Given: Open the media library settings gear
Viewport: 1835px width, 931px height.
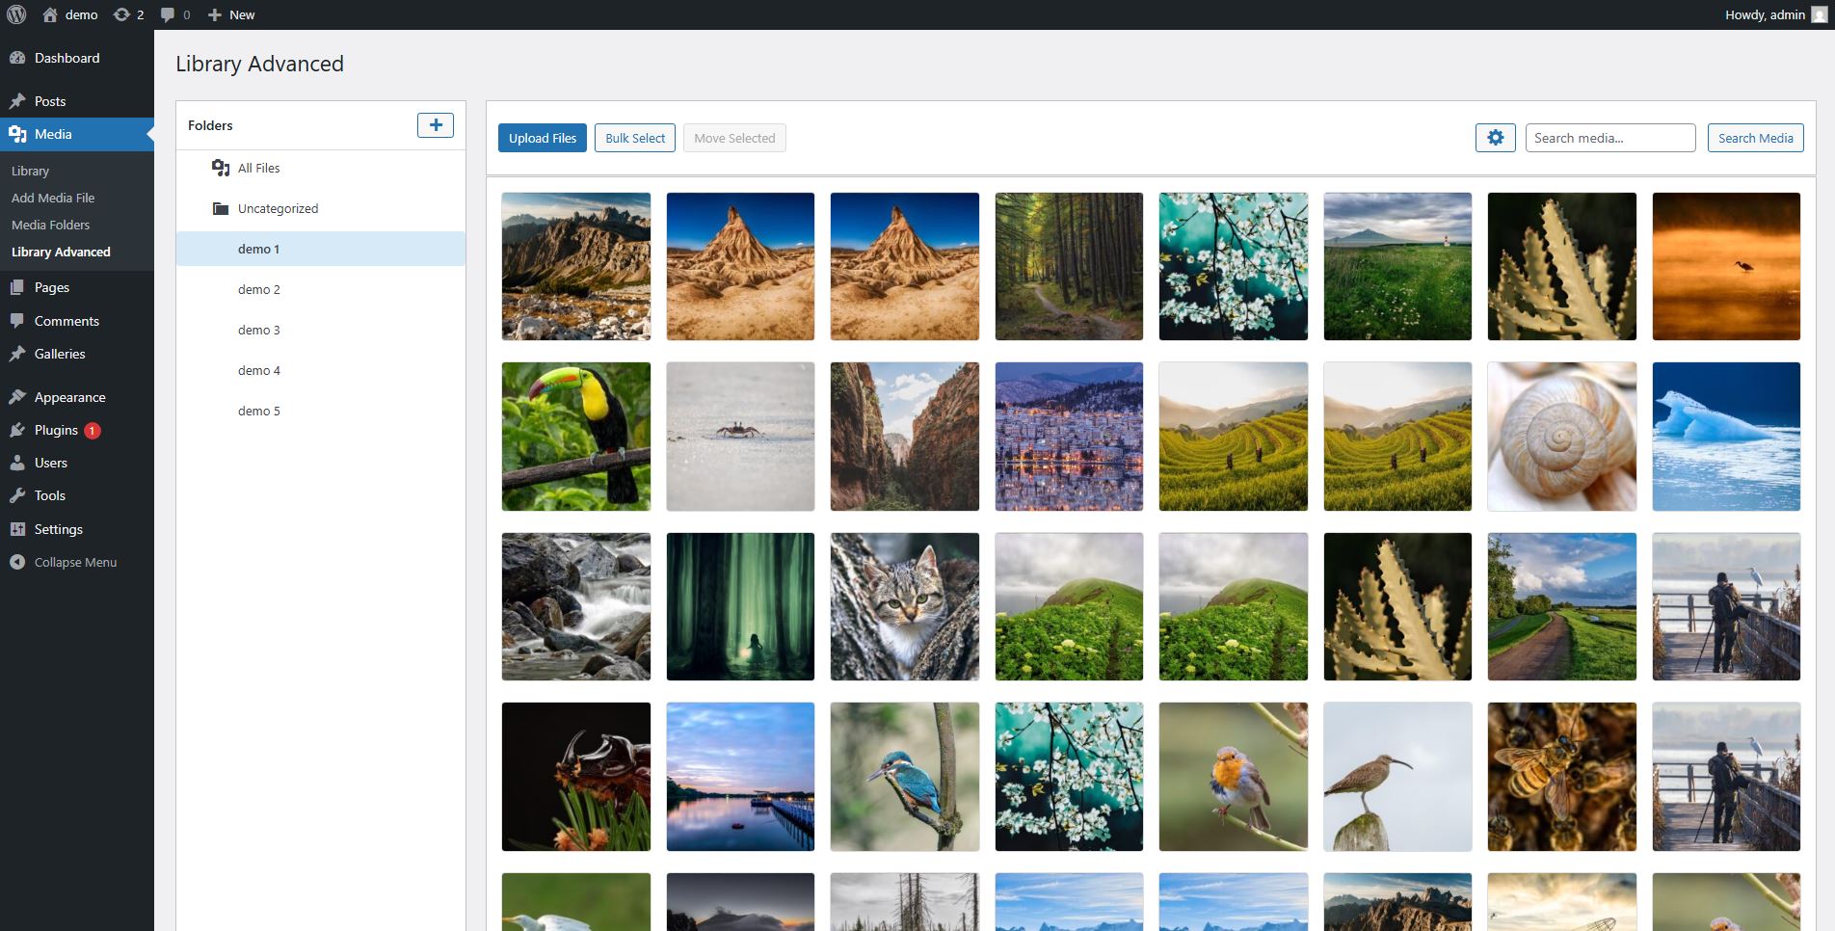Looking at the screenshot, I should [x=1495, y=137].
